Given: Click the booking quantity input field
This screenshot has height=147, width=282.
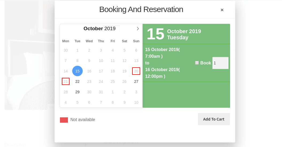Looking at the screenshot, I should [x=220, y=63].
